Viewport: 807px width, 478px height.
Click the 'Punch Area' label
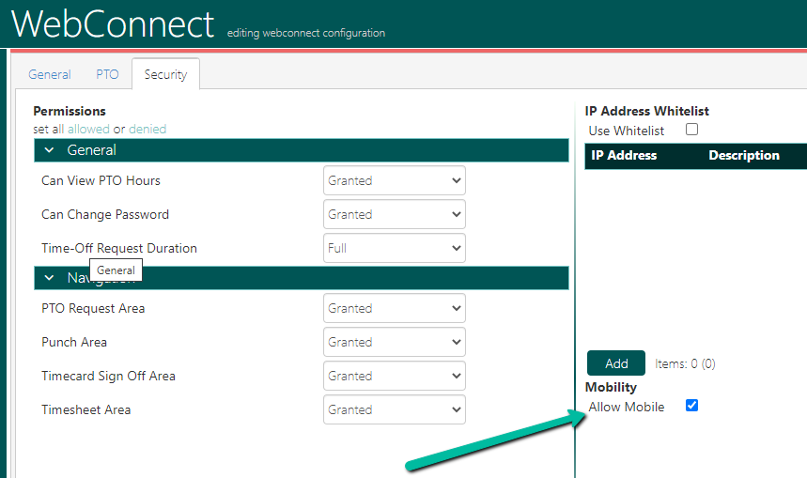[x=74, y=342]
